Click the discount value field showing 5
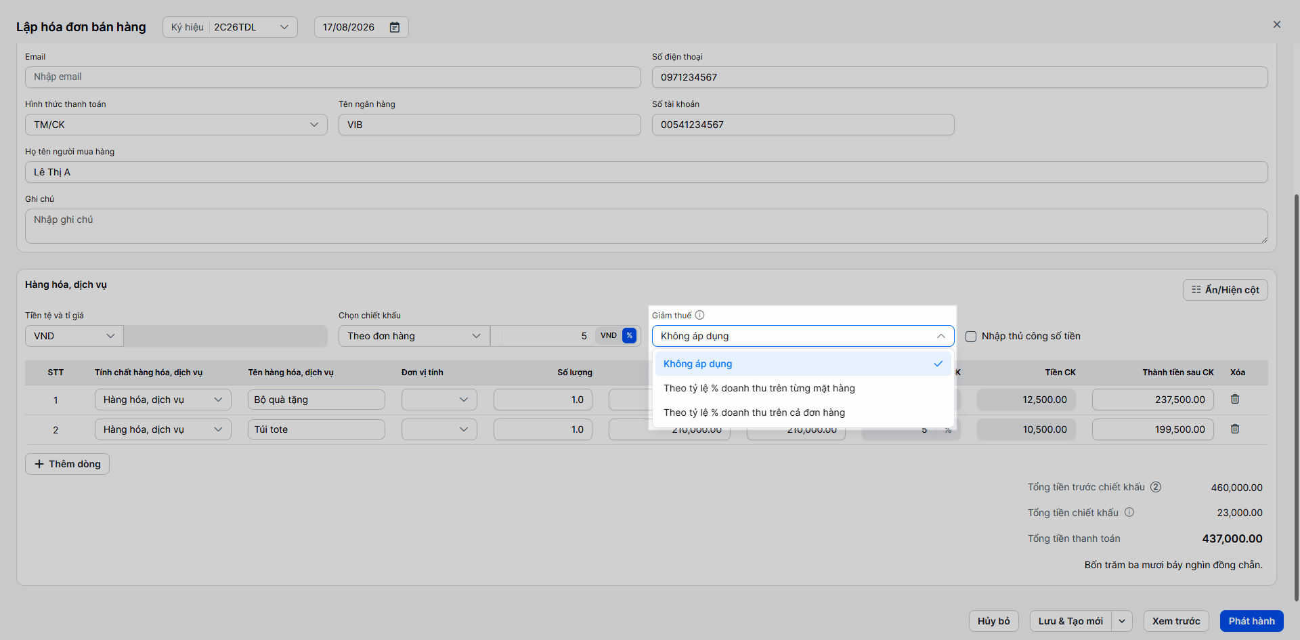Viewport: 1300px width, 640px height. tap(542, 336)
